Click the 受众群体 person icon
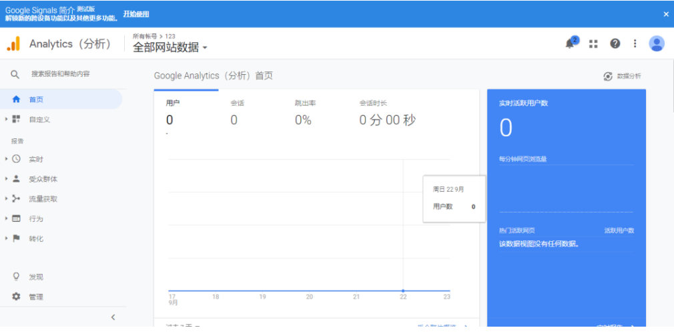Viewport: 674px width, 332px height. 16,178
